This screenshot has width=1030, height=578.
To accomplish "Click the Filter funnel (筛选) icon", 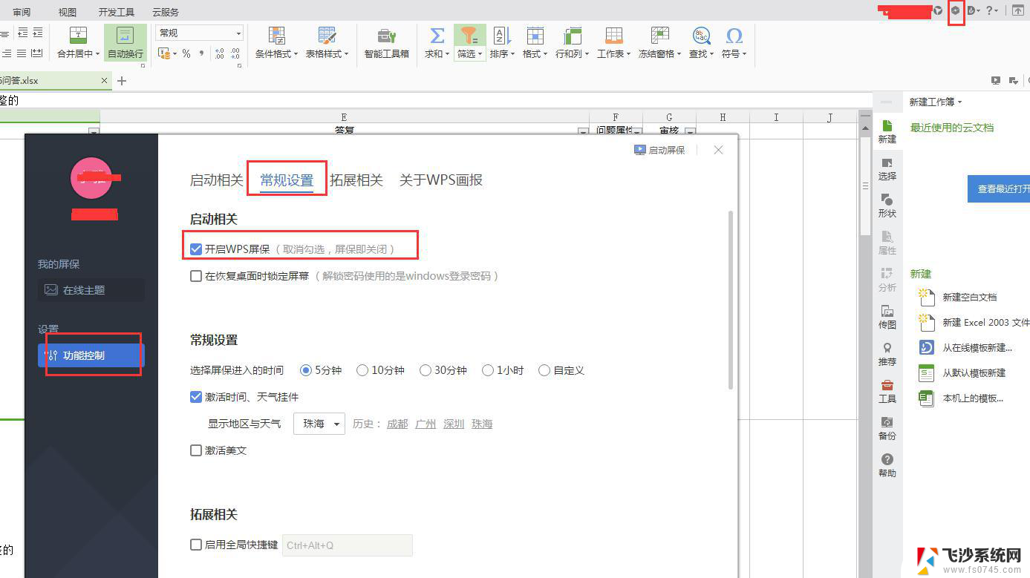I will tap(469, 36).
